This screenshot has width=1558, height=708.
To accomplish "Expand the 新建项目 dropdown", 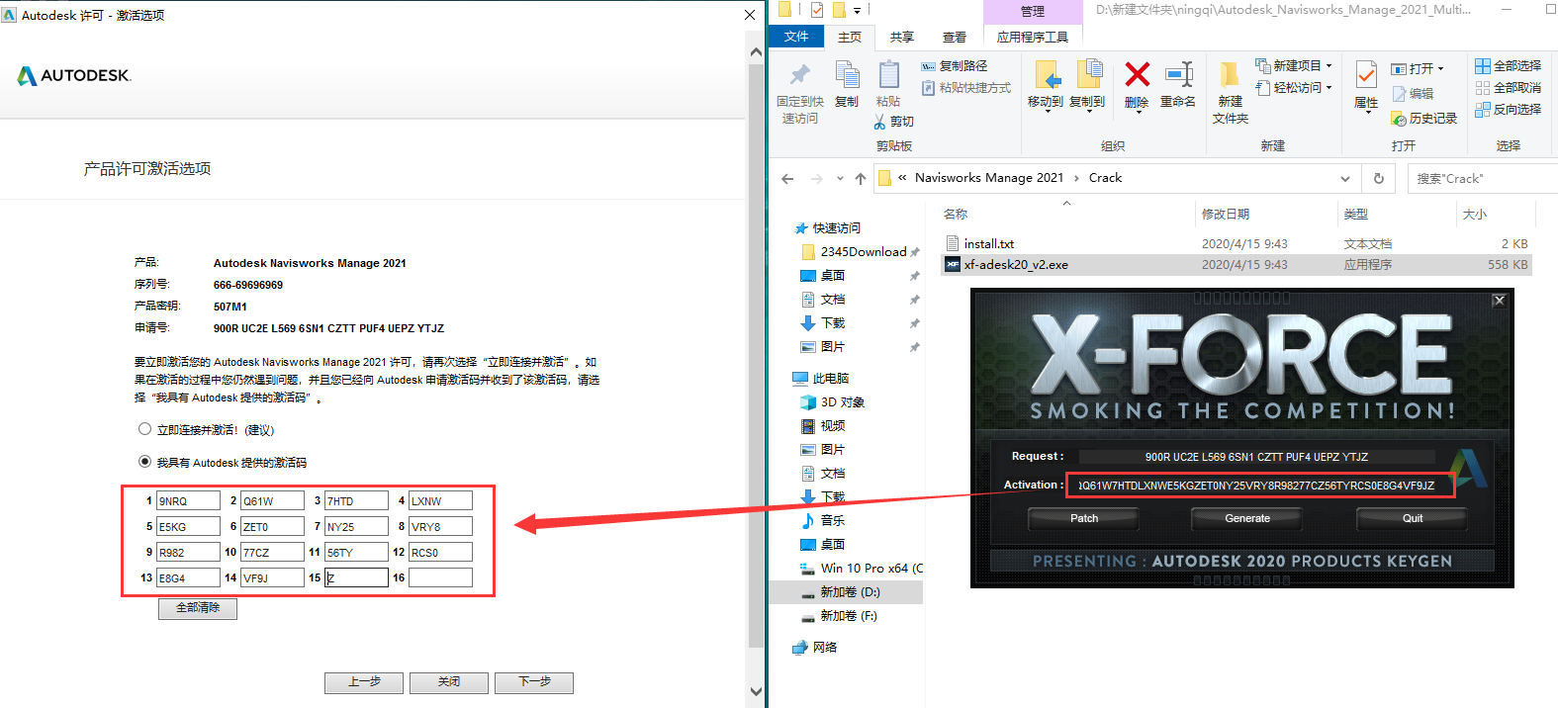I will [x=1329, y=66].
